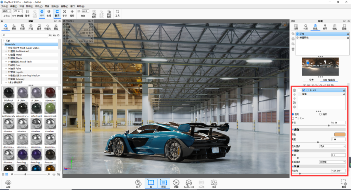Select the tumble (翻滚) camera tool
This screenshot has width=351, height=190.
pos(57,13)
